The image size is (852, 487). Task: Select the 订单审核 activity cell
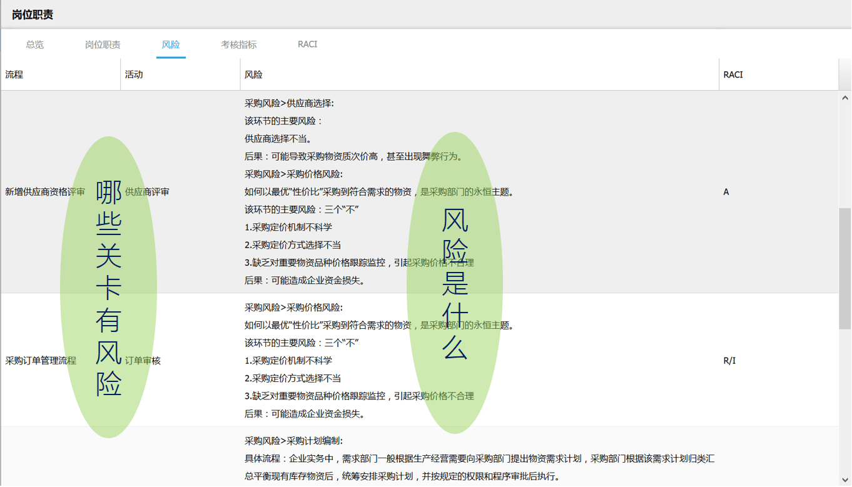coord(143,361)
